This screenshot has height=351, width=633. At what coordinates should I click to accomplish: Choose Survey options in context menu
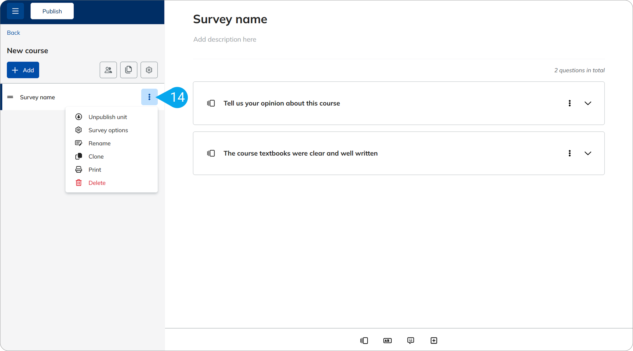click(108, 130)
